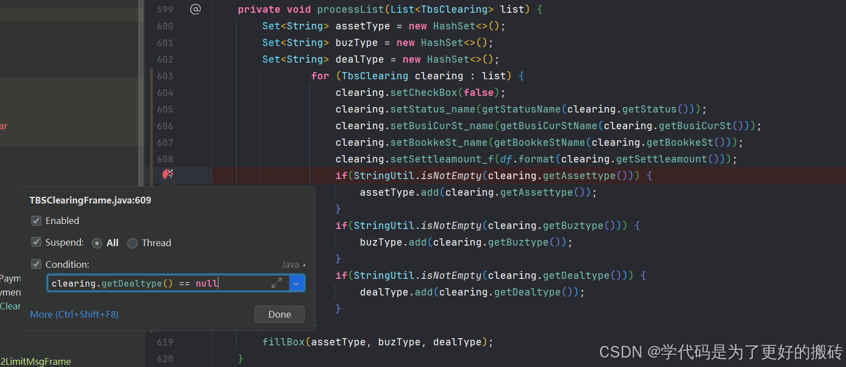
Task: Click line number 603 in the gutter
Action: point(165,76)
